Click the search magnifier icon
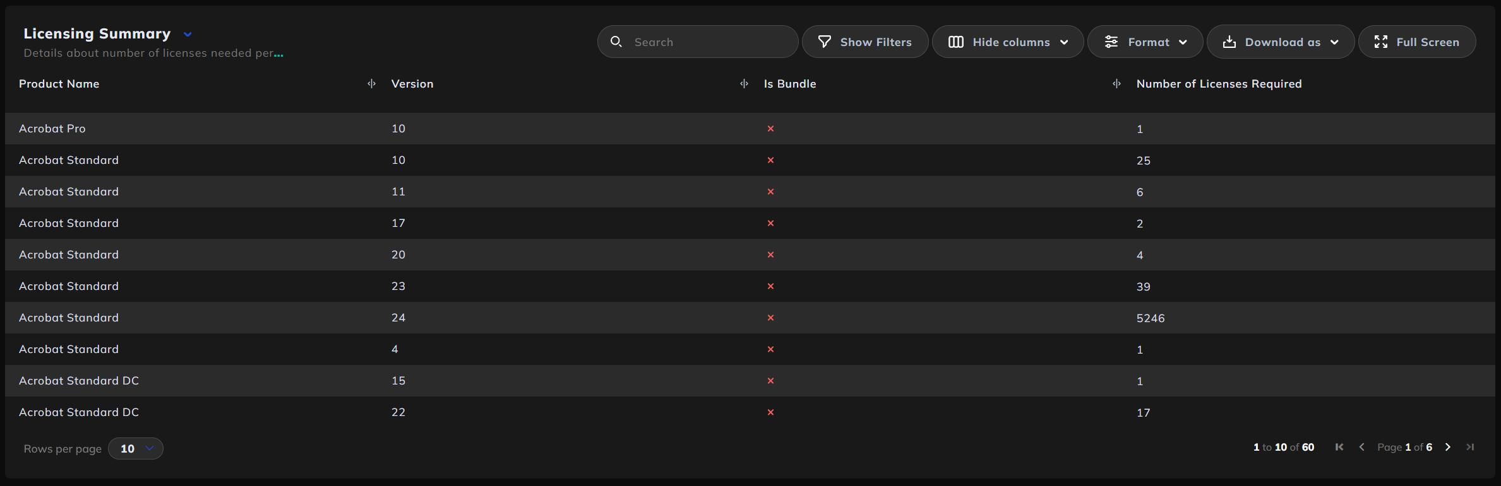This screenshot has width=1501, height=486. click(616, 42)
